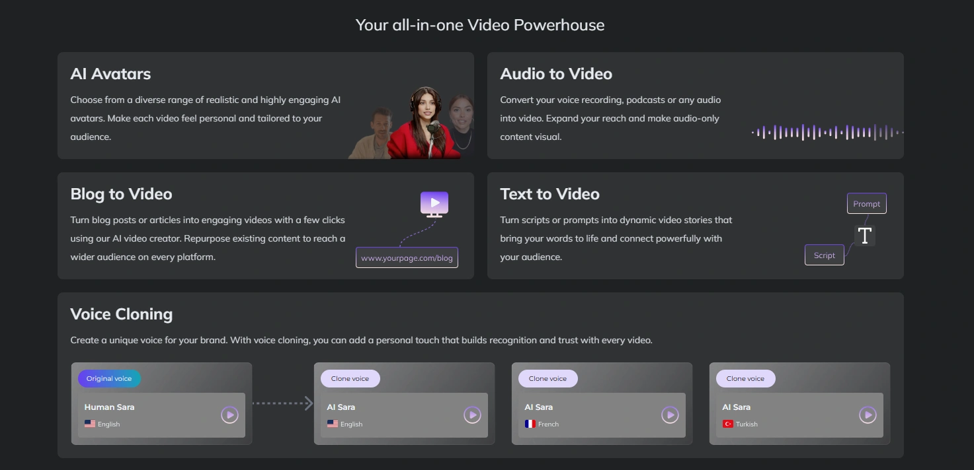Click 'AI Sara' name in the French card
Screen dimensions: 974x470
click(x=539, y=407)
